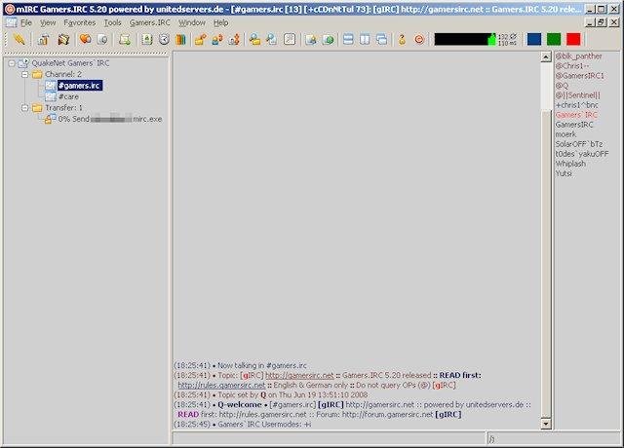Click the MDI window icon left of File menu
624x448 pixels.
[x=11, y=22]
